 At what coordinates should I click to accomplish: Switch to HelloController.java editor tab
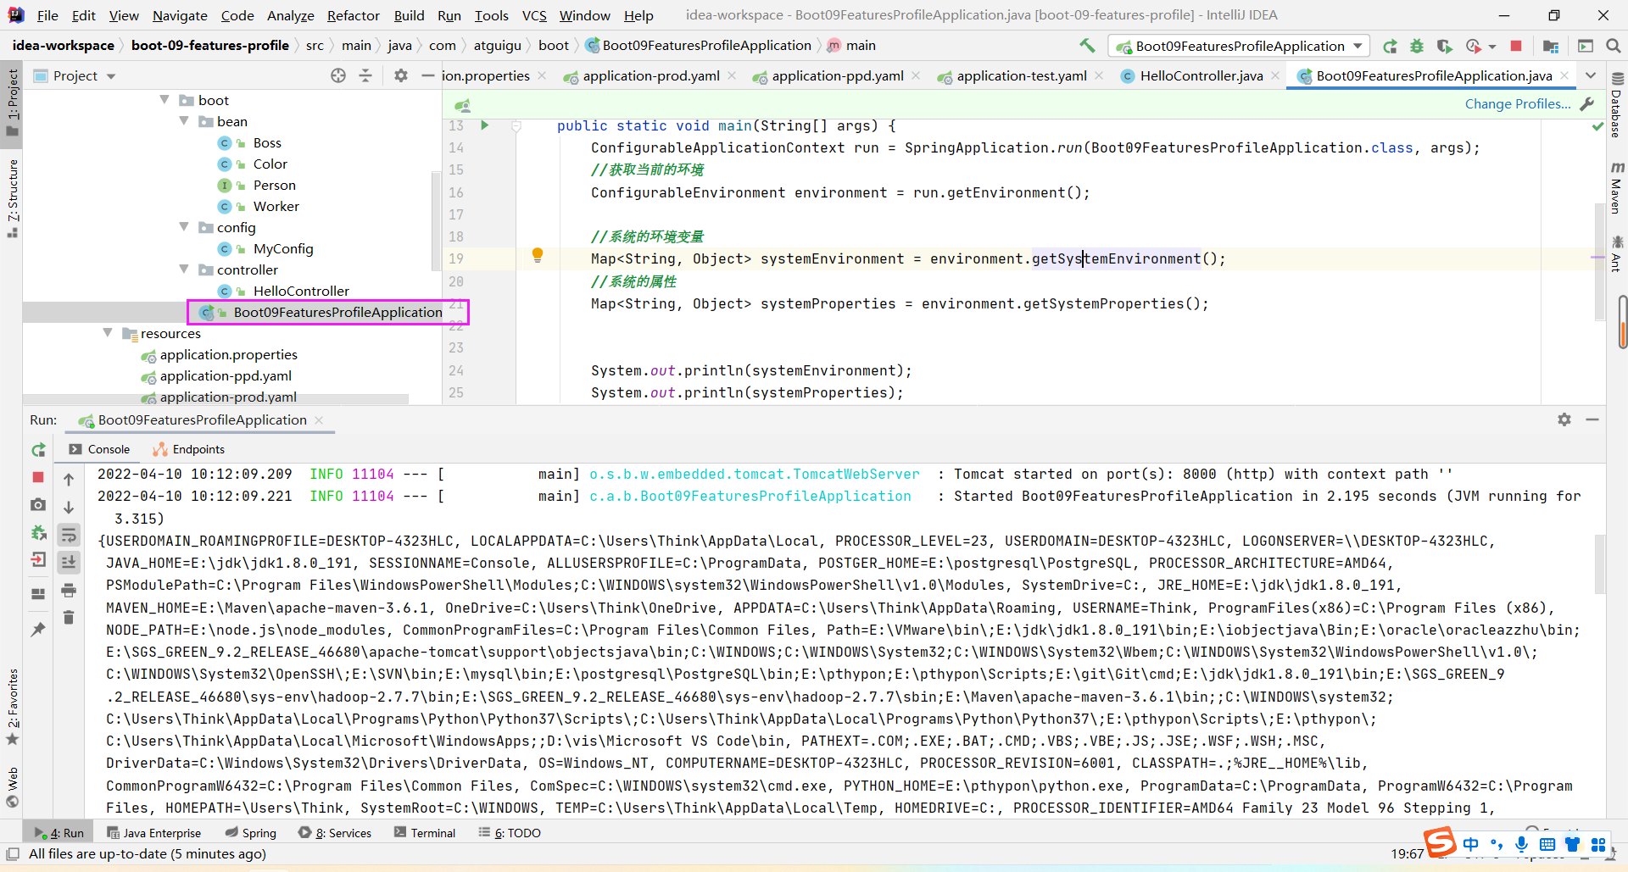(1200, 75)
